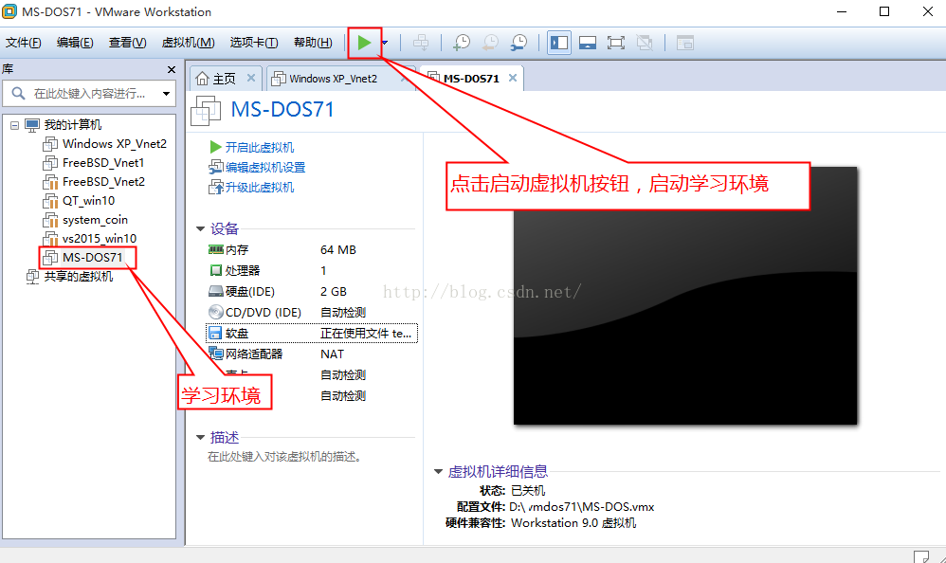This screenshot has height=563, width=946.
Task: Click the console view toolbar icon
Action: pyautogui.click(x=684, y=43)
